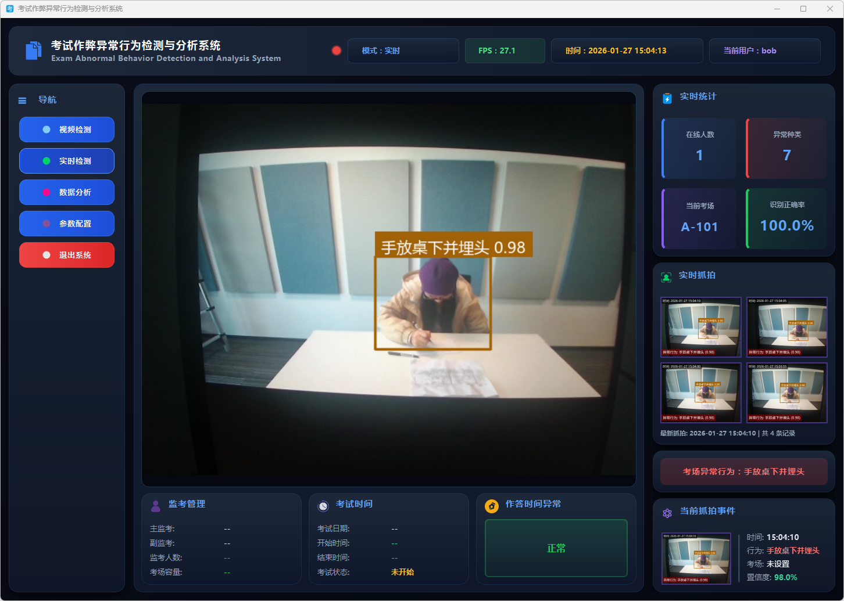Open the 视频检测 navigation item
844x601 pixels.
tap(67, 129)
